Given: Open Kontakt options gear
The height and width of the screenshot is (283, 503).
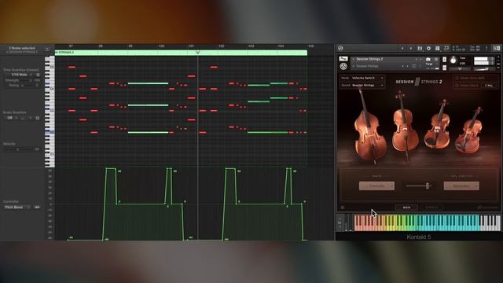Looking at the screenshot, I should [428, 48].
